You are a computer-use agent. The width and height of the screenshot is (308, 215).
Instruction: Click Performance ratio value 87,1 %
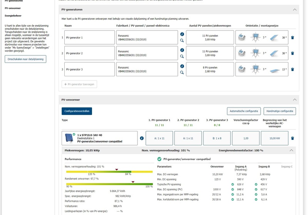point(119,201)
